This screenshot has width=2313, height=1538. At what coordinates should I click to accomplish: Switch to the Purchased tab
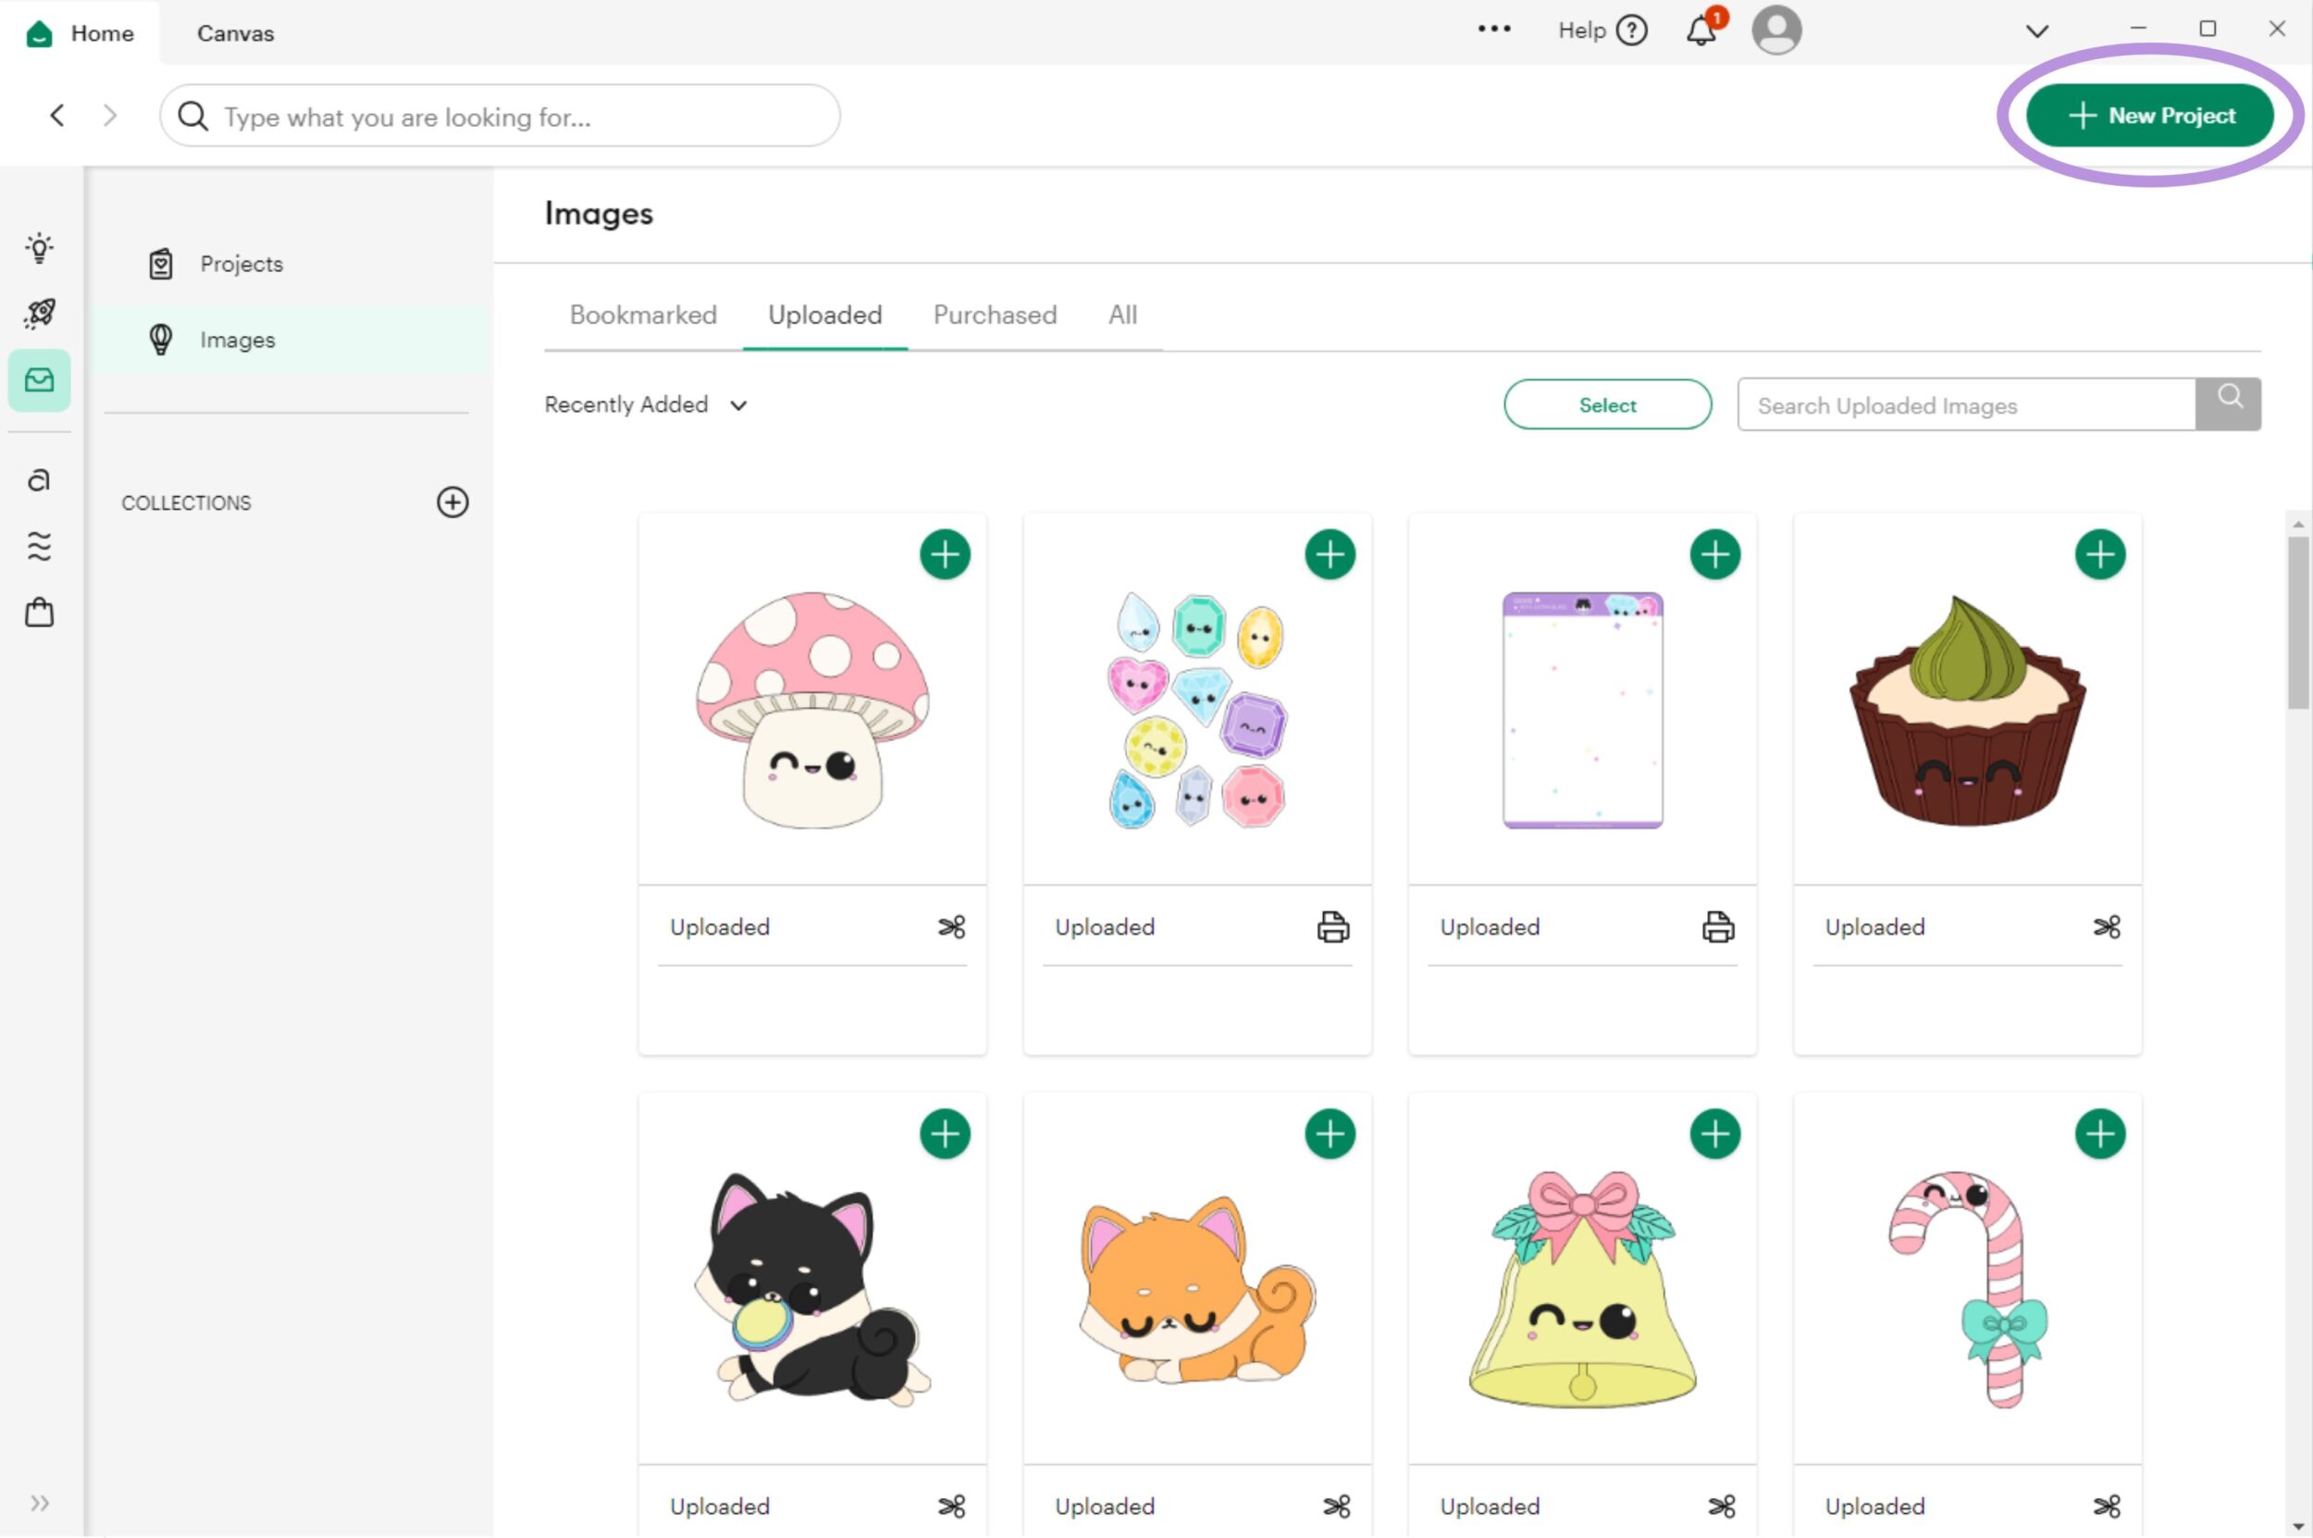click(x=995, y=315)
